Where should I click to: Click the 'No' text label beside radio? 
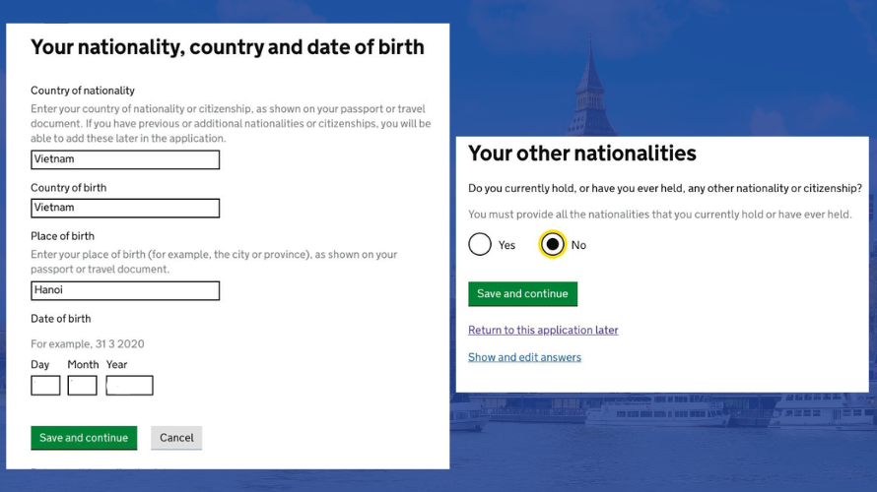pyautogui.click(x=578, y=245)
